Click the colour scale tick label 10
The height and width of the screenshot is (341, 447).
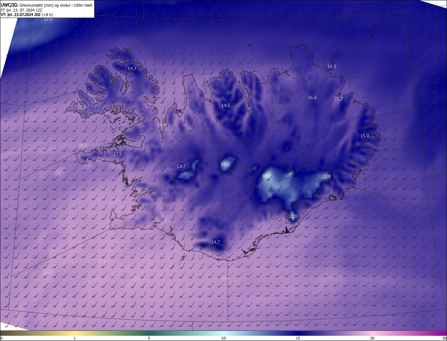point(223,338)
